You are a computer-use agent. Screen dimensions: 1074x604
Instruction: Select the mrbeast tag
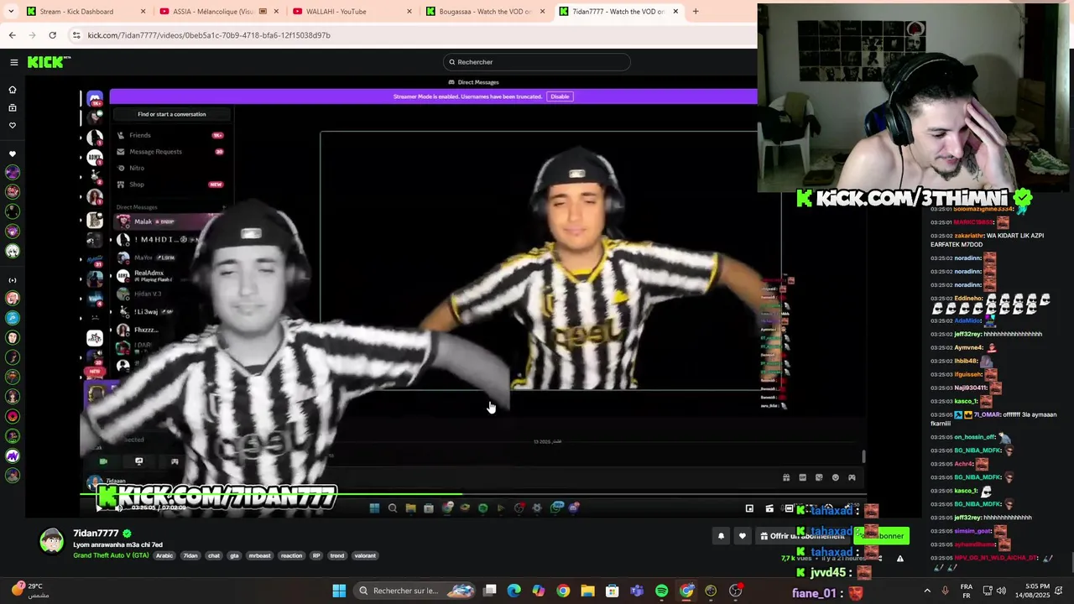[260, 555]
